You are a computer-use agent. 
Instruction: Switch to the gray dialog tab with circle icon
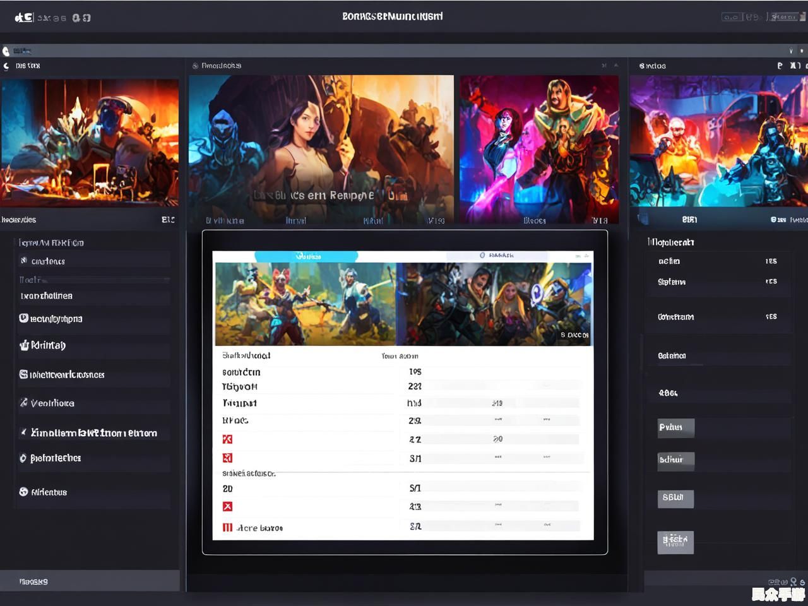(x=497, y=256)
